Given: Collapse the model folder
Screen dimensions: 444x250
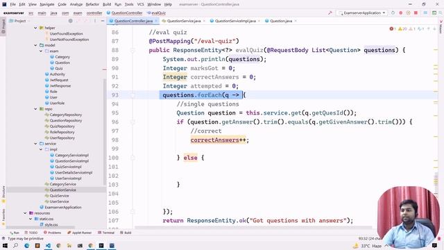Looking at the screenshot, I should 35,45.
